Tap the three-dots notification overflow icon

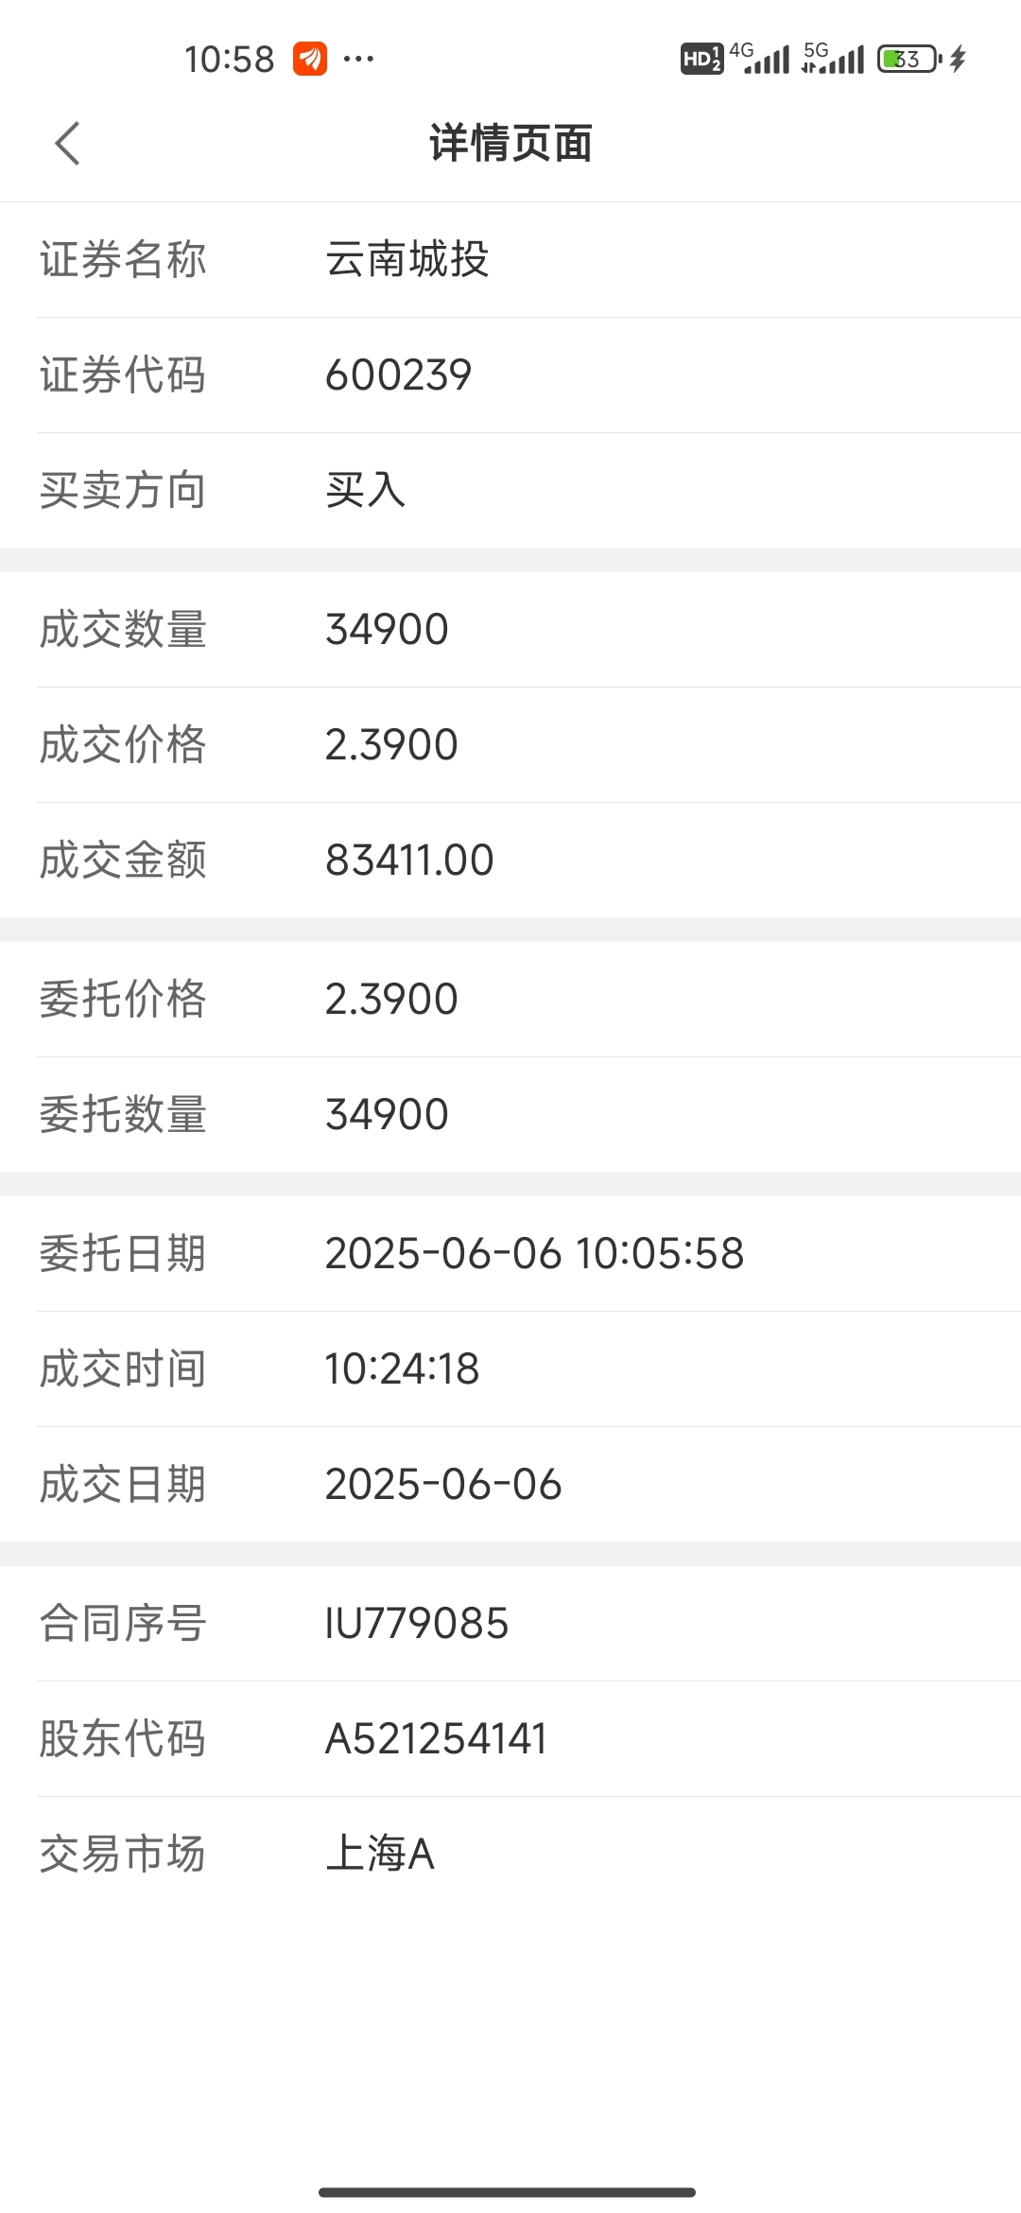coord(358,59)
